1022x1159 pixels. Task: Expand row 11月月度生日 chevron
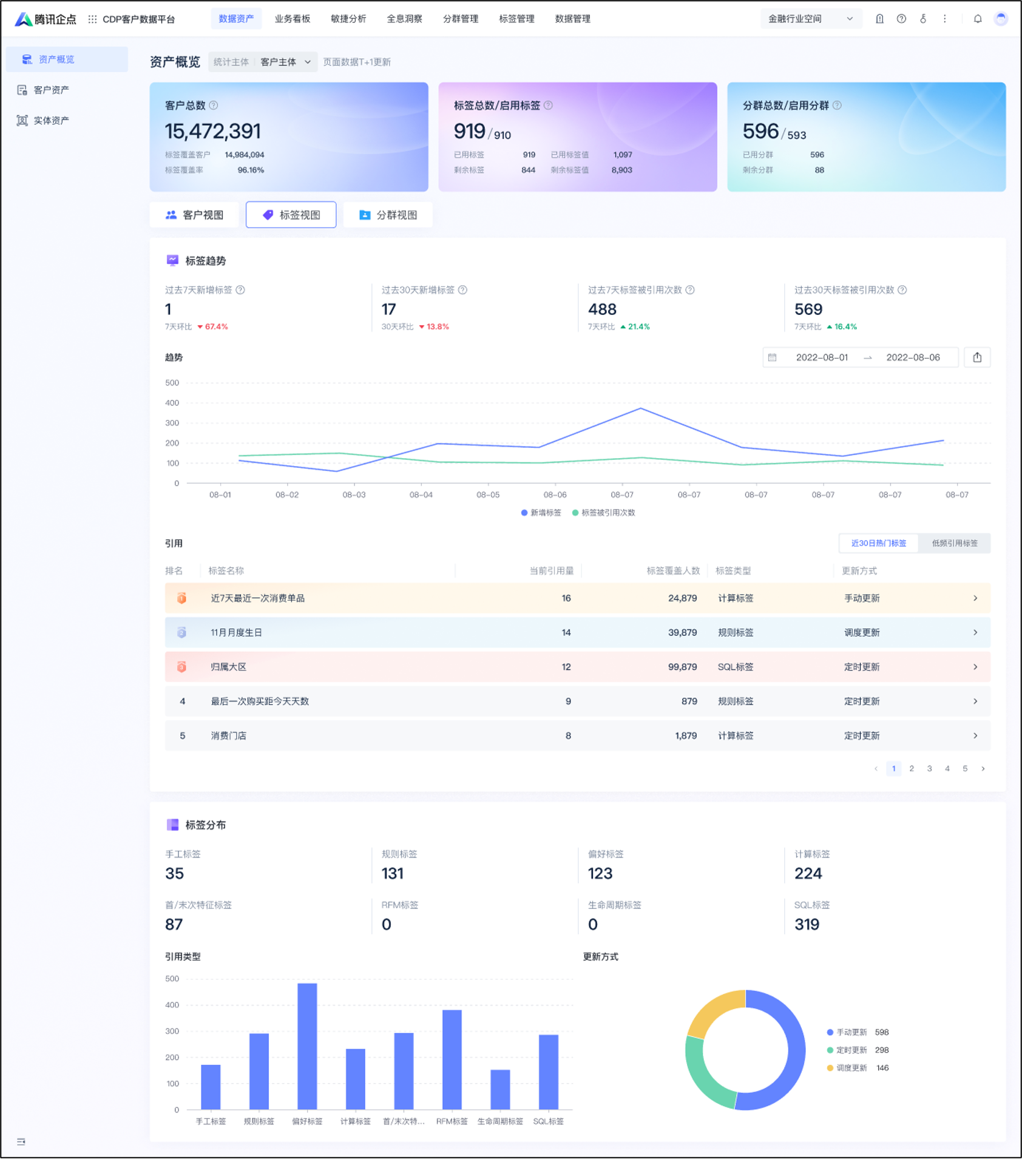tap(975, 632)
